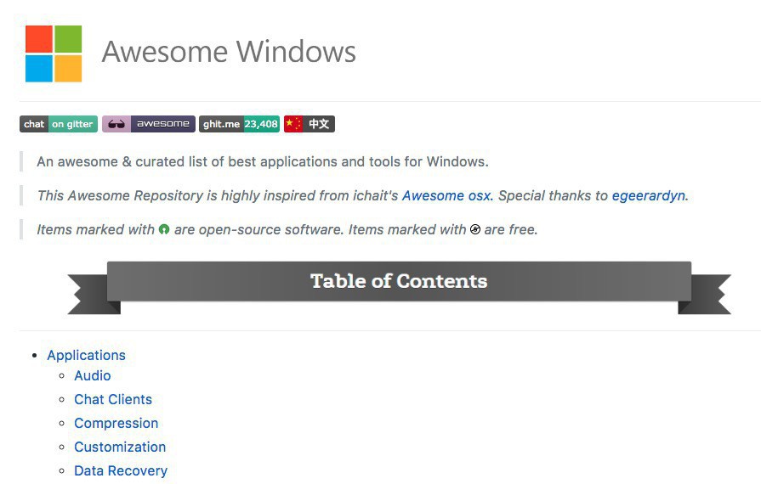The height and width of the screenshot is (484, 761).
Task: Open the Awesome osx link
Action: (x=446, y=195)
